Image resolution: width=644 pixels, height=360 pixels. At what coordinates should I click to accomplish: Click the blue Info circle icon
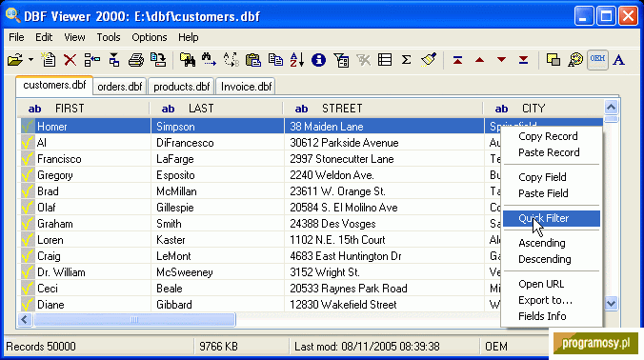[318, 60]
